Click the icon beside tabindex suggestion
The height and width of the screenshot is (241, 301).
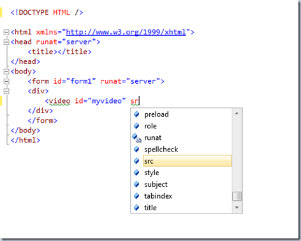(x=136, y=196)
